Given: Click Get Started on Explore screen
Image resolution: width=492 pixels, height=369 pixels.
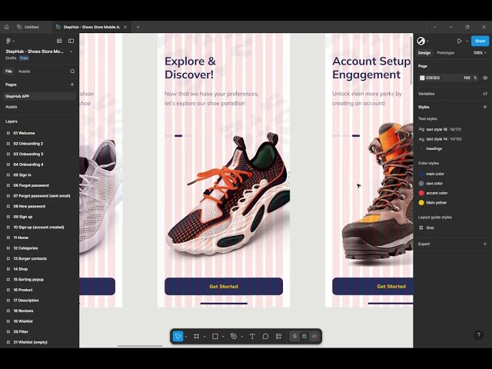Looking at the screenshot, I should tap(224, 286).
